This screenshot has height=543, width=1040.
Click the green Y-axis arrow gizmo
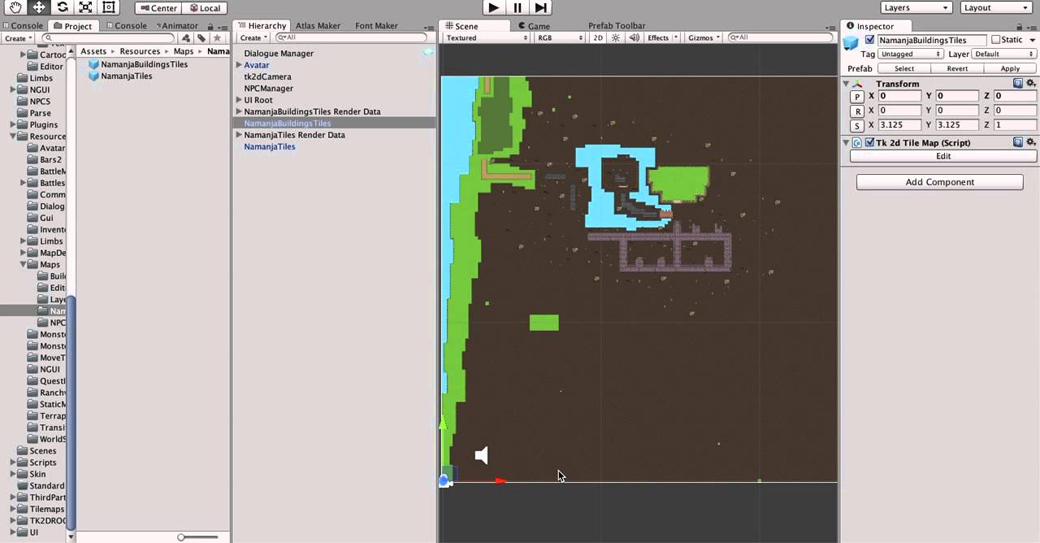(x=443, y=423)
